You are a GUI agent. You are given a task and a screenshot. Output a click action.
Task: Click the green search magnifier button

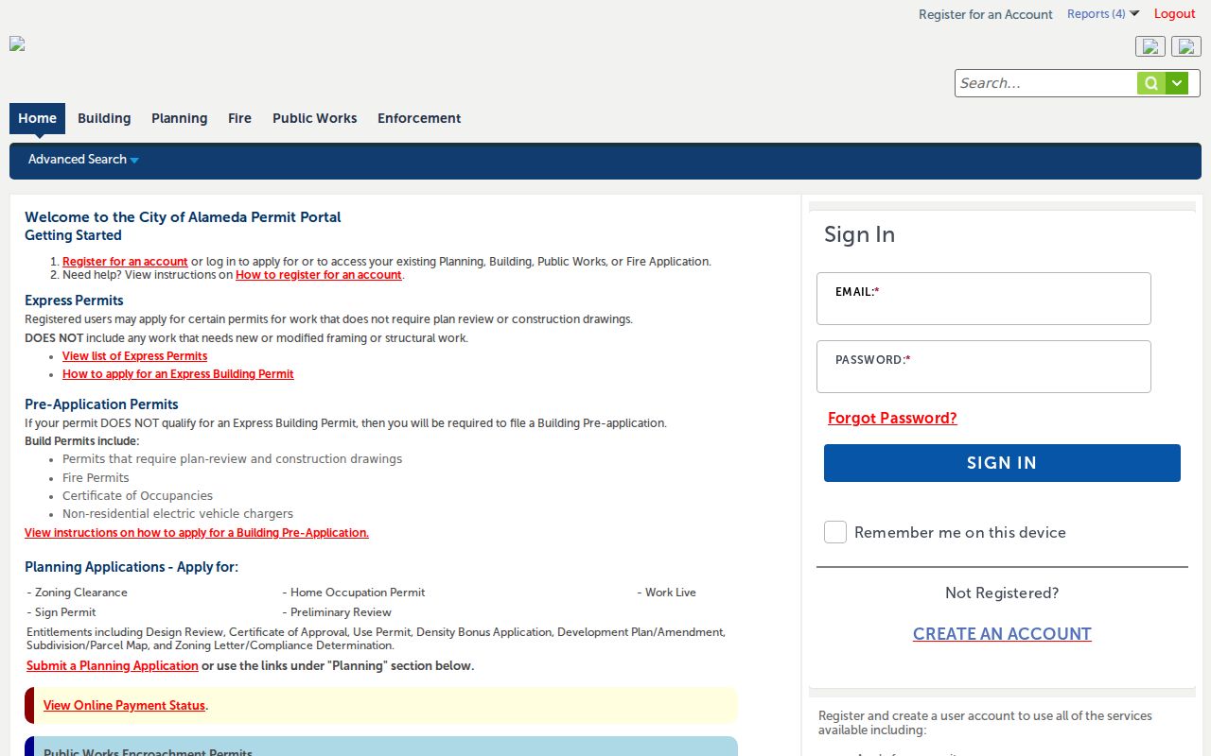[x=1150, y=83]
